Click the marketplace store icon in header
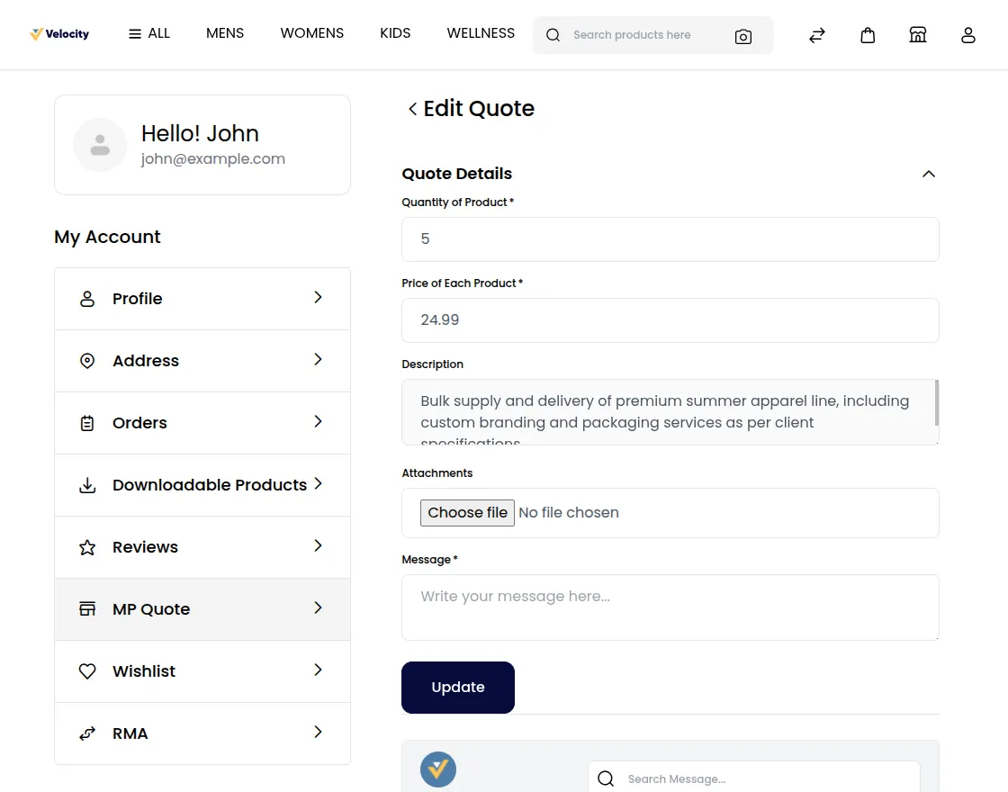Screen dimensions: 1008x792 pyautogui.click(x=918, y=35)
